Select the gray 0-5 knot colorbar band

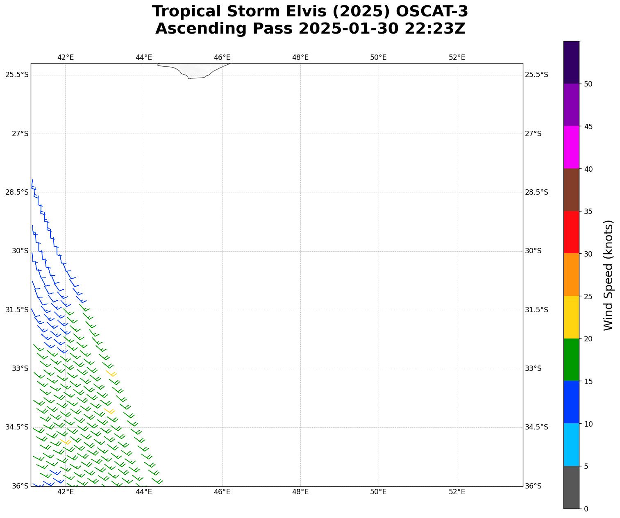point(571,487)
